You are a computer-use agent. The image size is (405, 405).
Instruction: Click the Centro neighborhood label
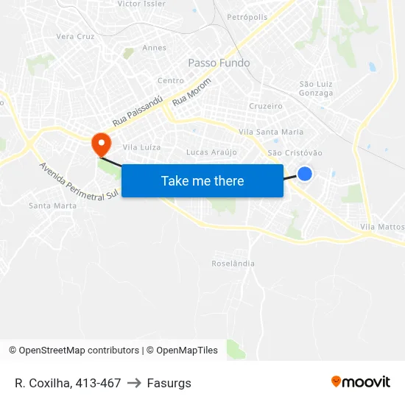tap(171, 80)
